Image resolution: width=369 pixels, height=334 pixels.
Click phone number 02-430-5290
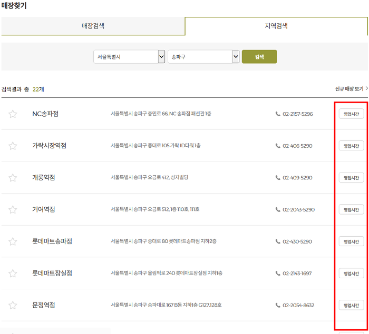pos(297,241)
